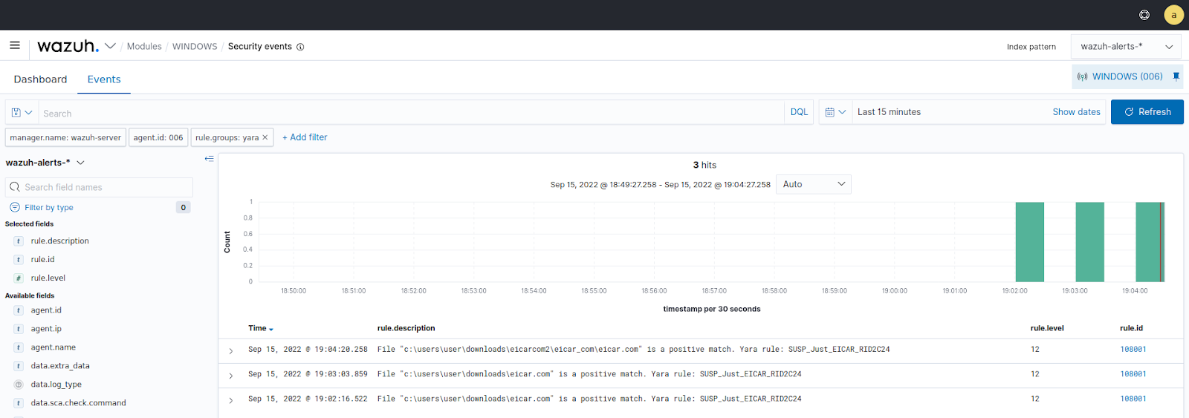Expand the 19:02:16.522 event row
Image resolution: width=1189 pixels, height=418 pixels.
[x=231, y=400]
